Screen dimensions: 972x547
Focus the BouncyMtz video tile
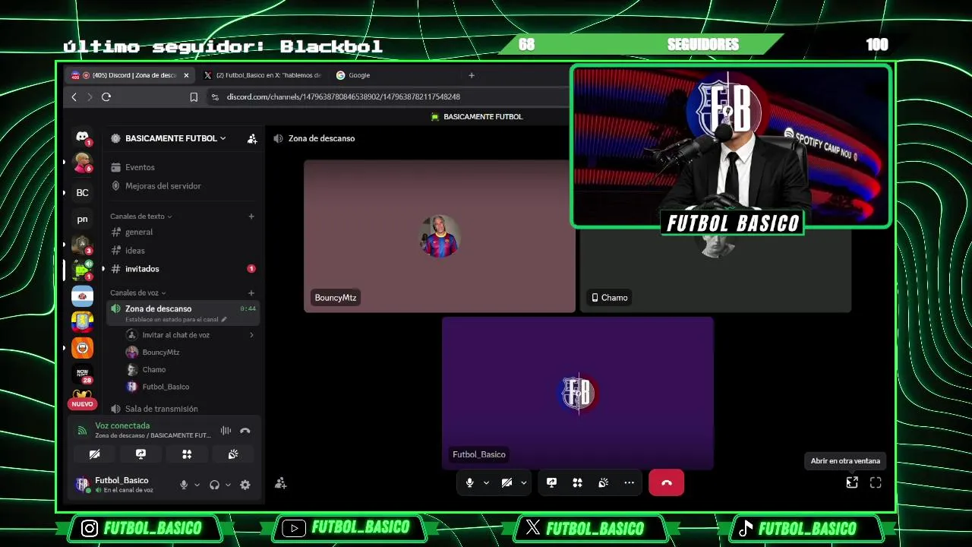point(439,236)
